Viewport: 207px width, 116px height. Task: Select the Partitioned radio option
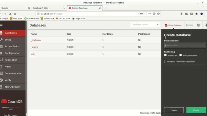pyautogui.click(x=165, y=55)
